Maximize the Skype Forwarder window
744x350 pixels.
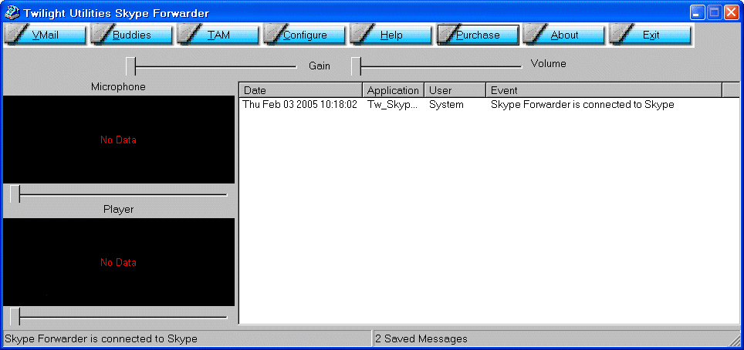click(x=714, y=13)
